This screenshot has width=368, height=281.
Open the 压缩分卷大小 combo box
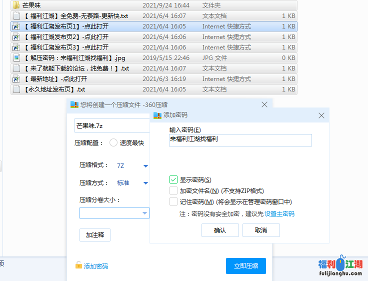tap(145, 213)
